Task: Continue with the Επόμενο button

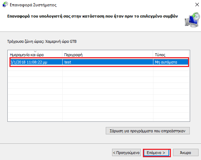Action: [x=157, y=153]
